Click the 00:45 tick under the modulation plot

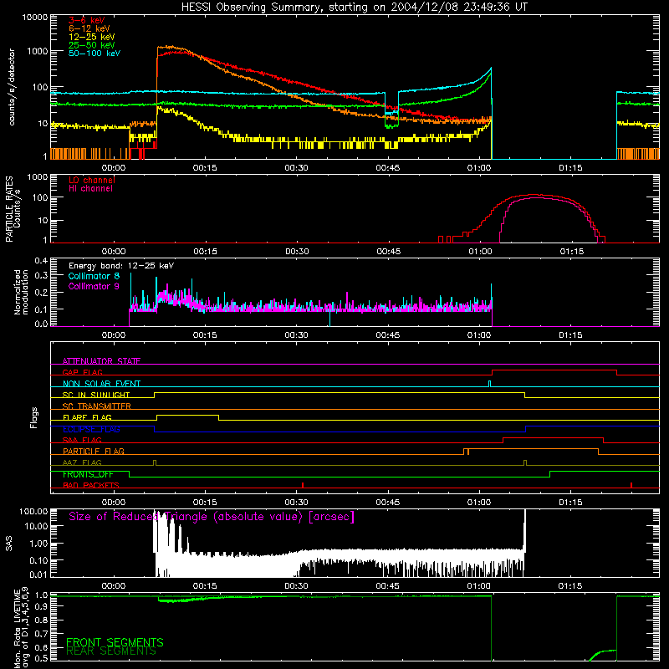click(x=388, y=335)
